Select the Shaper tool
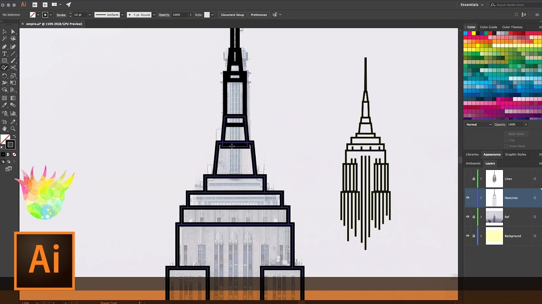 5,68
